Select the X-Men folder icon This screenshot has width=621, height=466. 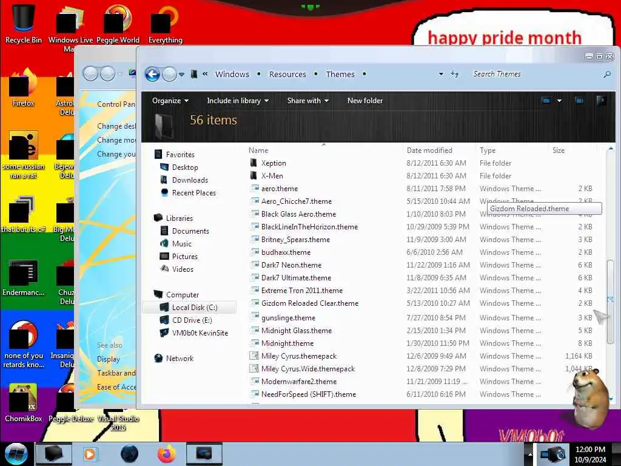click(x=253, y=175)
